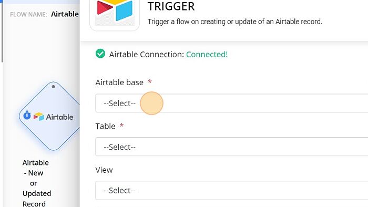The height and width of the screenshot is (207, 368).
Task: Click the Connected! status link
Action: [207, 55]
